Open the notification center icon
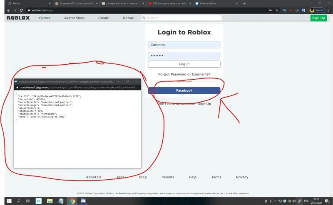 tap(327, 201)
